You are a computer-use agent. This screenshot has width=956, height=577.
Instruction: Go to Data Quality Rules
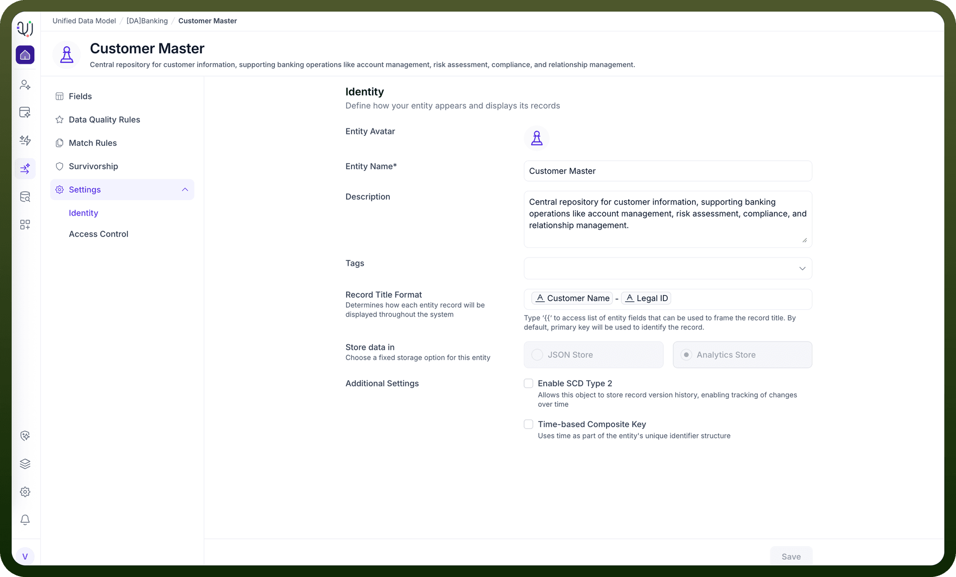tap(122, 119)
